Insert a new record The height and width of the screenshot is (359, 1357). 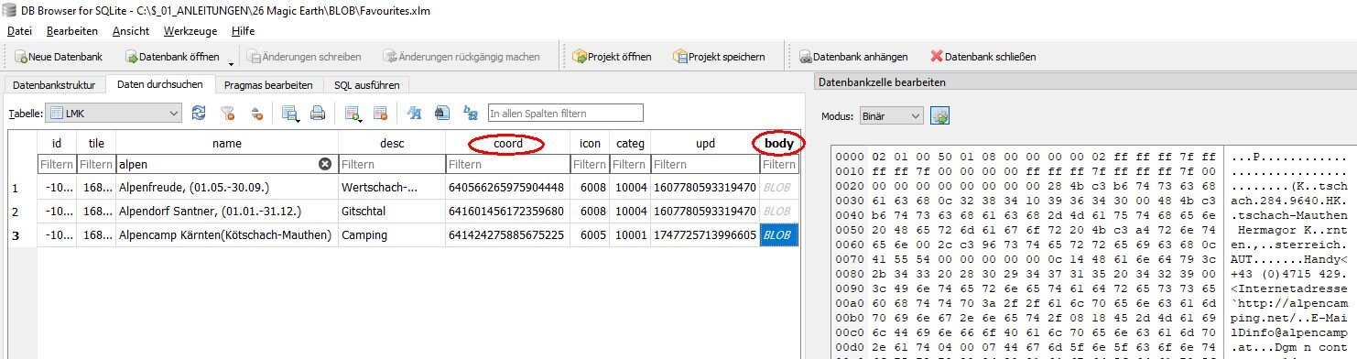pyautogui.click(x=353, y=114)
